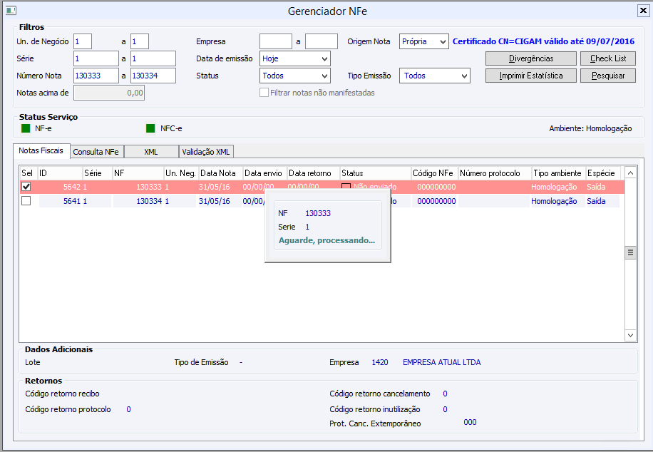
Task: Click the Espécie column header
Action: click(x=603, y=173)
